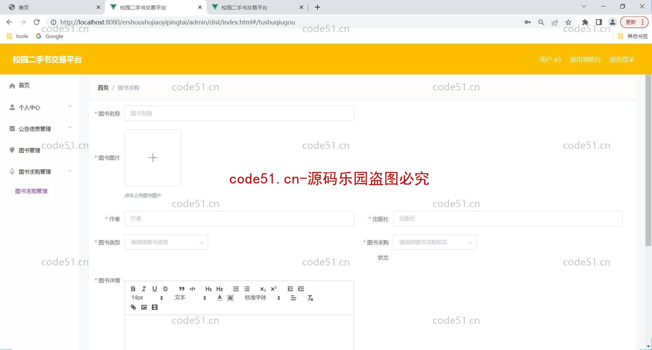The height and width of the screenshot is (350, 652).
Task: Increase indent in editor
Action: pyautogui.click(x=301, y=289)
